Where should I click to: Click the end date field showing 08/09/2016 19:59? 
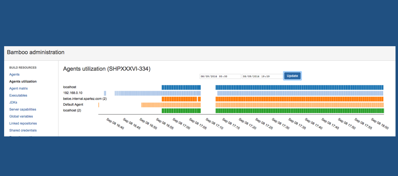[x=262, y=76]
